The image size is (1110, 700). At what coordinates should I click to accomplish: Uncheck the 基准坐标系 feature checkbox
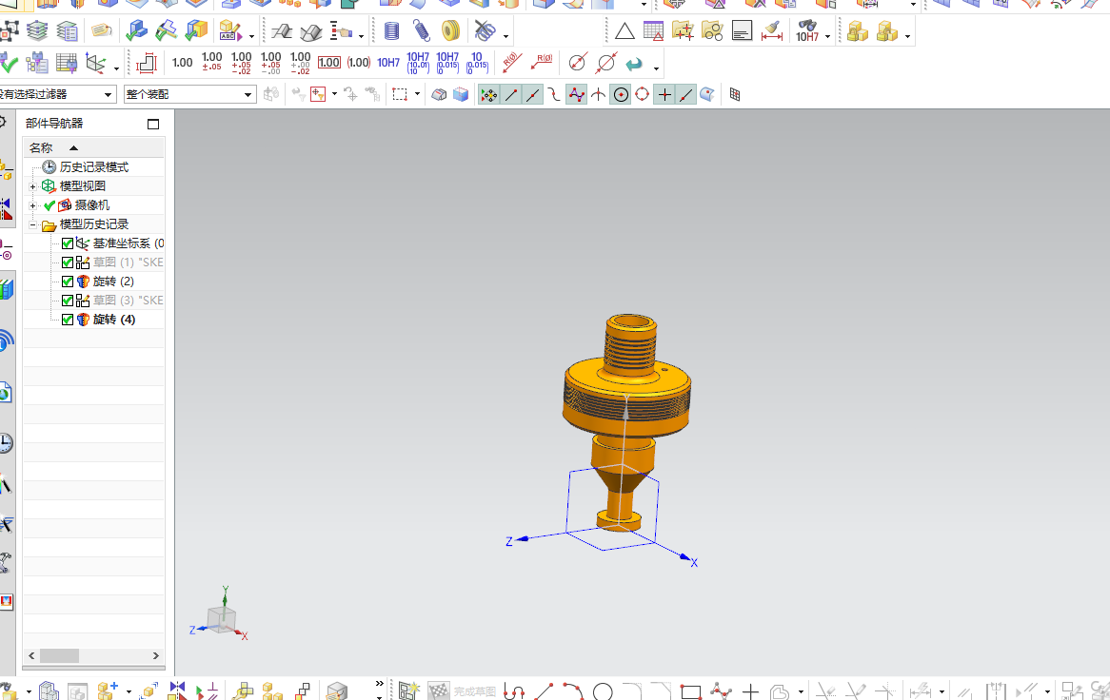tap(68, 243)
